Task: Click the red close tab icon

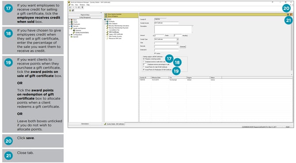Action: point(291,14)
